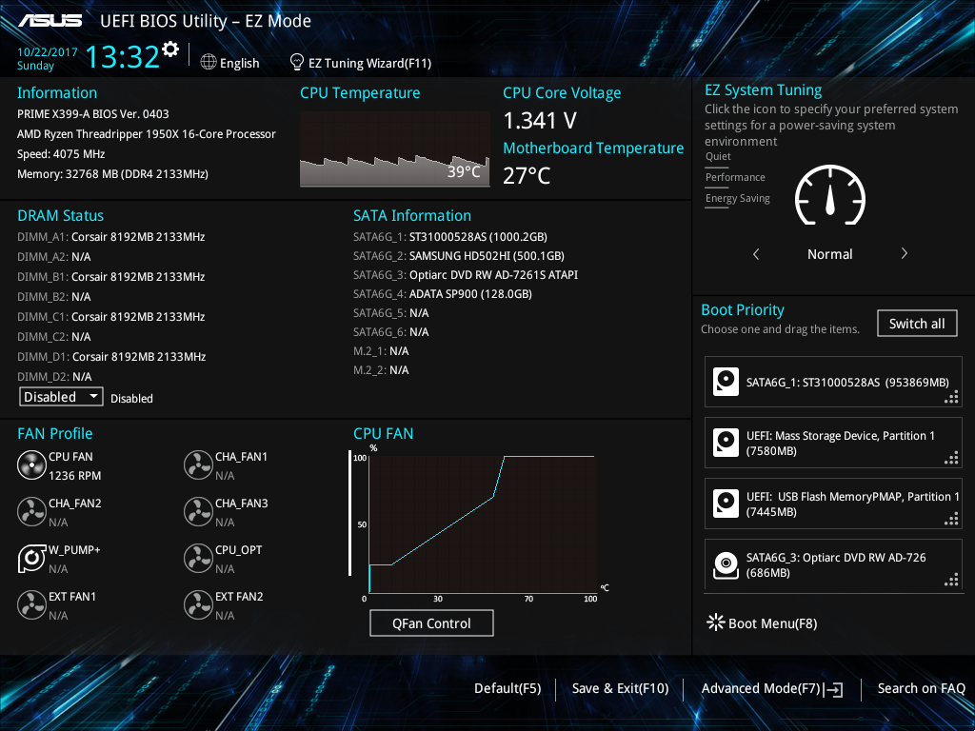Image resolution: width=975 pixels, height=731 pixels.
Task: Click the CPU FAN speed level bar
Action: click(349, 513)
